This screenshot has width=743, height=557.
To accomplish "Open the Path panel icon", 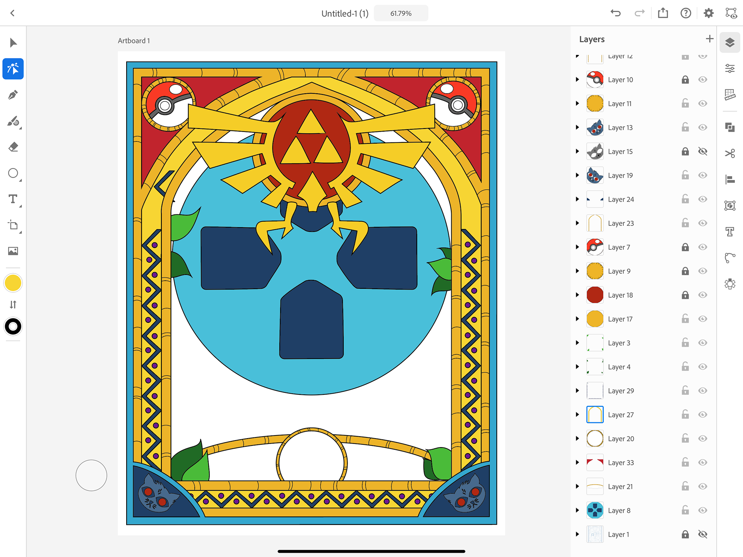I will (x=730, y=258).
